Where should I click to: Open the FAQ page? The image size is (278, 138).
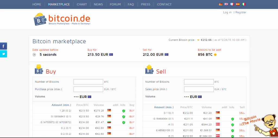point(131,4)
